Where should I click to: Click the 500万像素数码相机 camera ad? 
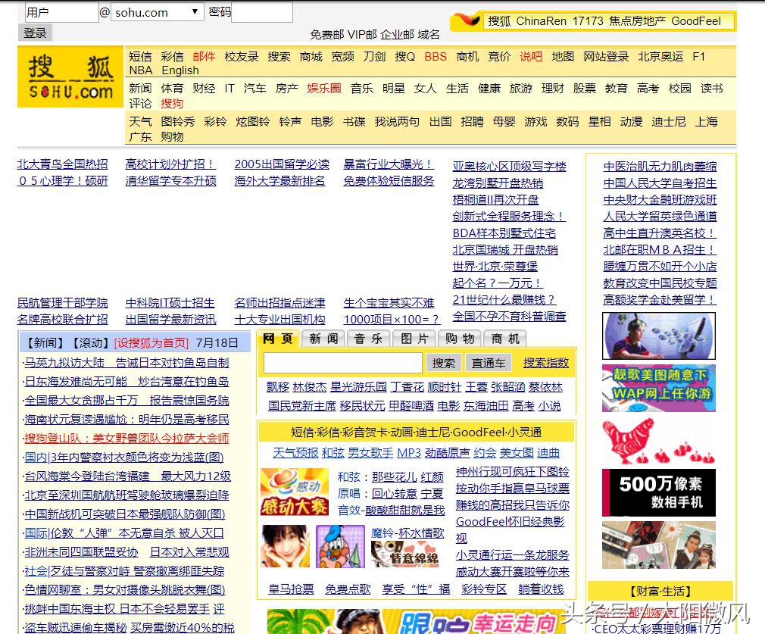pos(658,494)
